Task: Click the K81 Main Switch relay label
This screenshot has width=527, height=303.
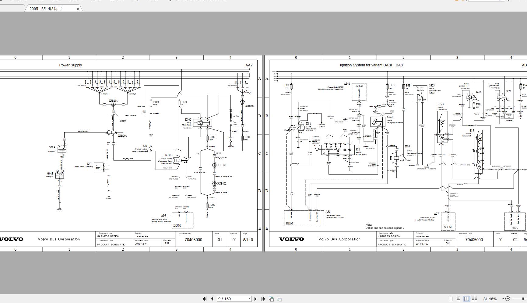Action: [x=308, y=124]
